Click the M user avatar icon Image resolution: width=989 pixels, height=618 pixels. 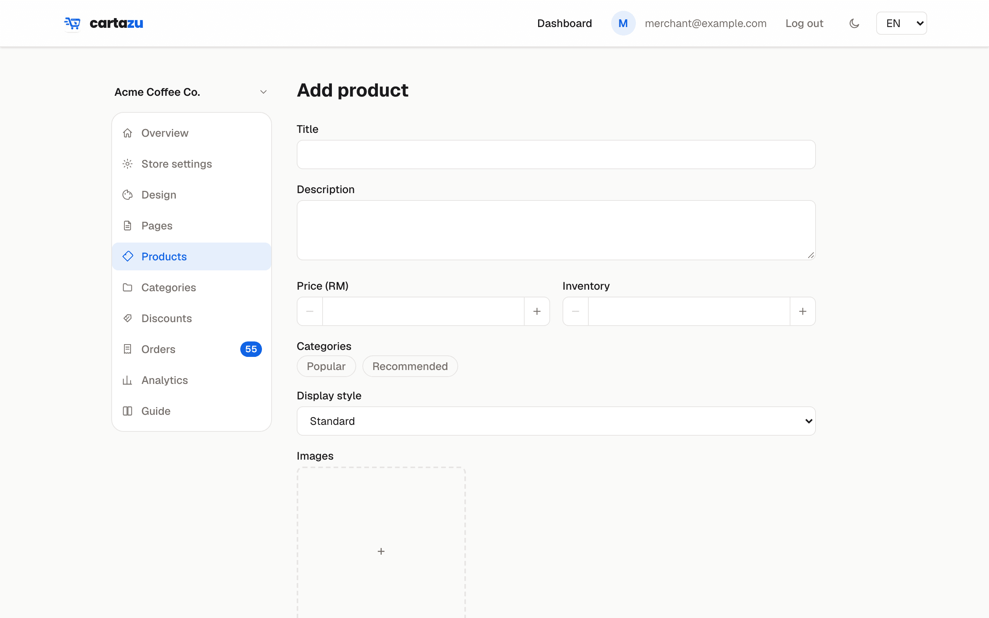pyautogui.click(x=623, y=23)
